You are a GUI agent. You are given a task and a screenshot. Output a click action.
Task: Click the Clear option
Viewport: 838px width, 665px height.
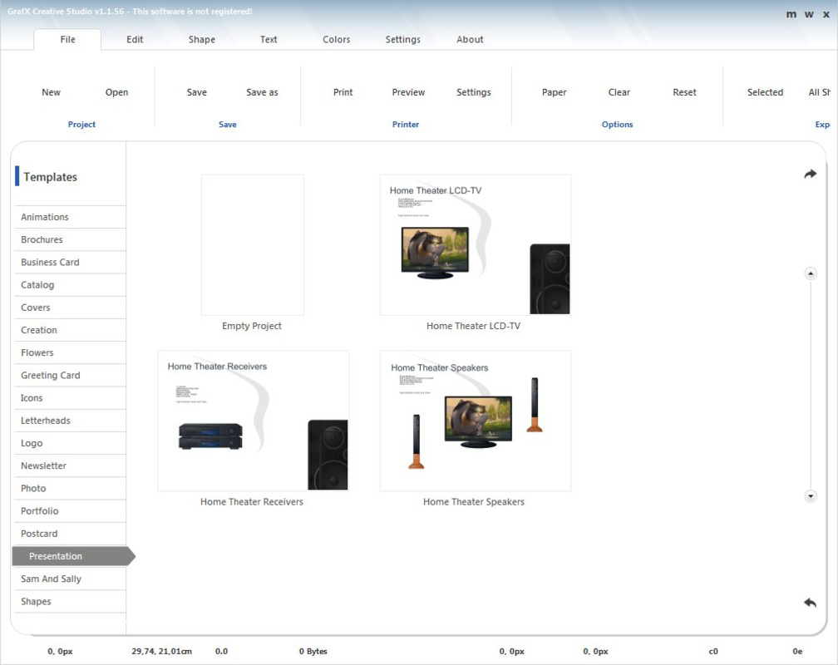point(619,92)
